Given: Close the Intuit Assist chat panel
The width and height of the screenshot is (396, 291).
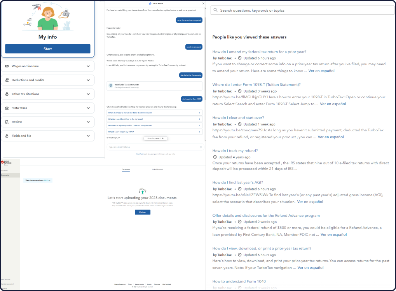Looking at the screenshot, I should point(203,3).
